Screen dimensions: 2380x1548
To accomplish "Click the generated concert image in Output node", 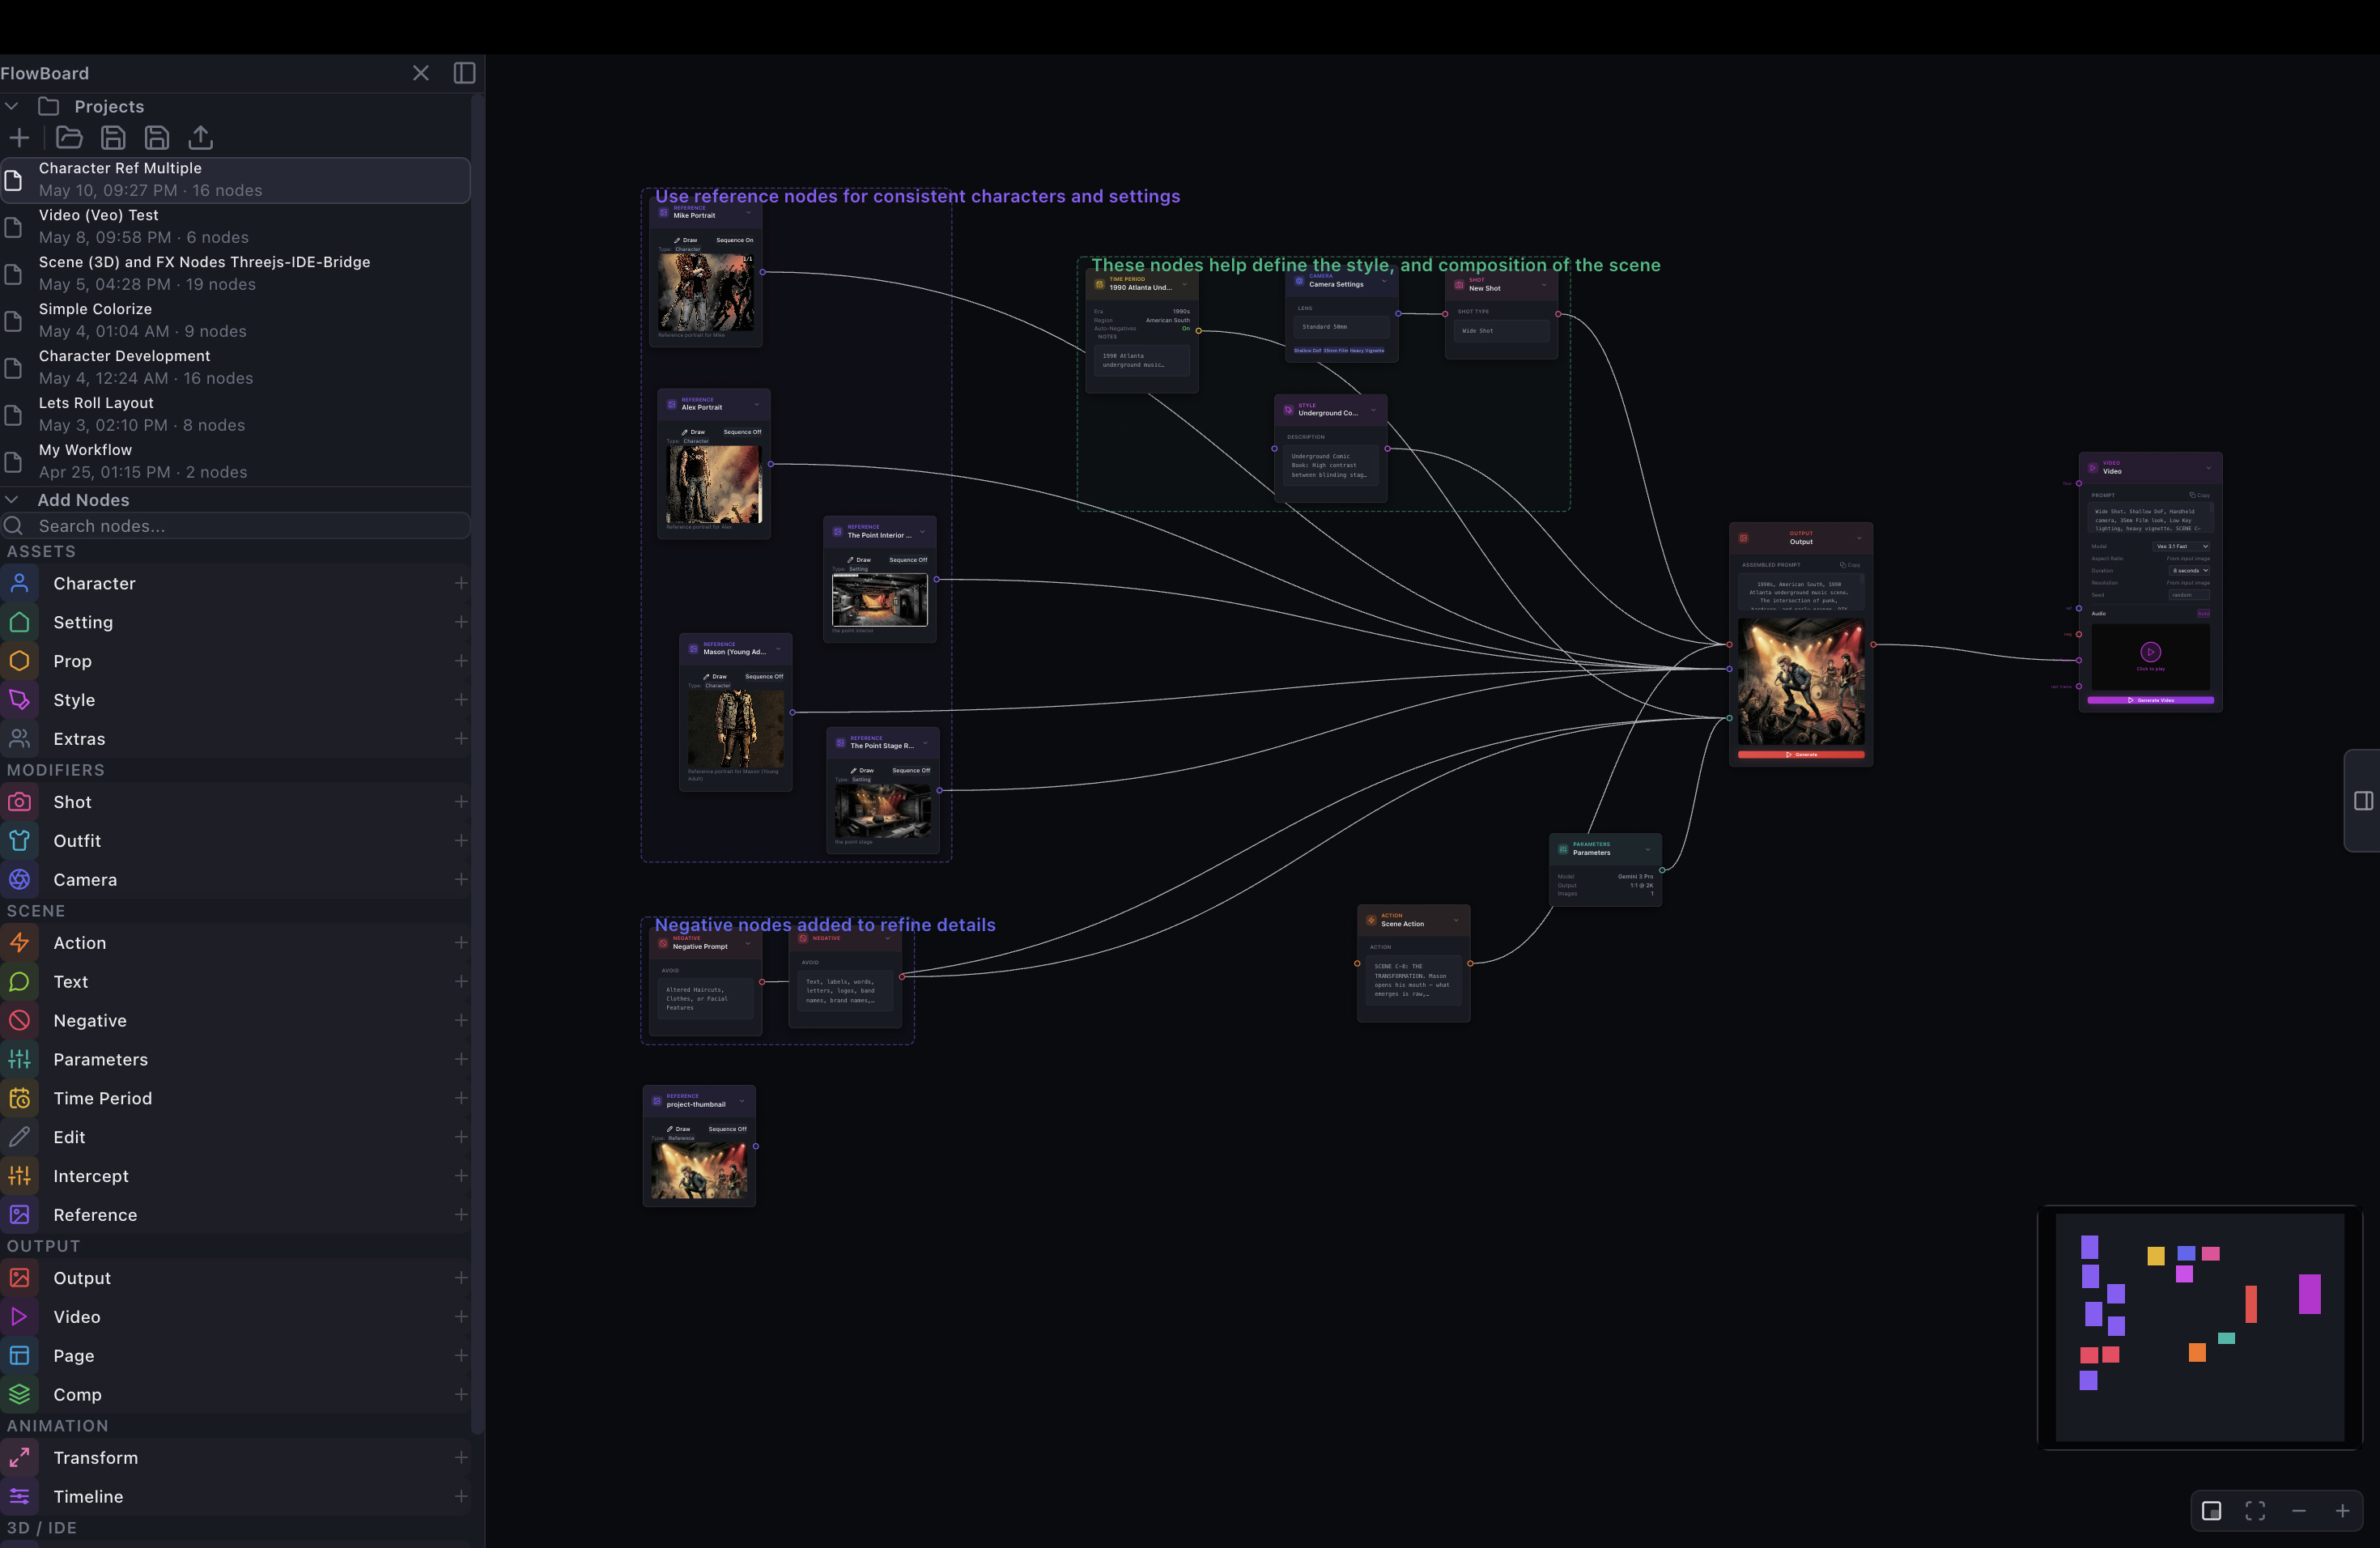I will coord(1801,682).
